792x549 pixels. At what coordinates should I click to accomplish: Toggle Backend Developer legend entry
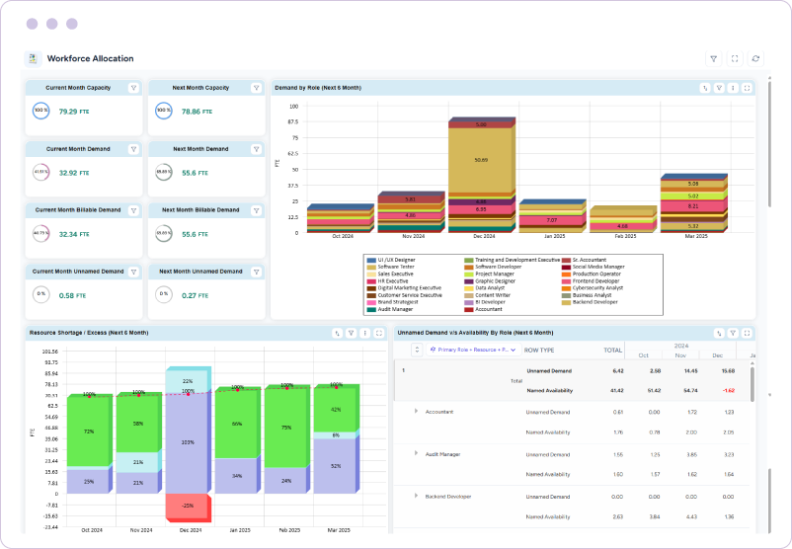tap(590, 302)
